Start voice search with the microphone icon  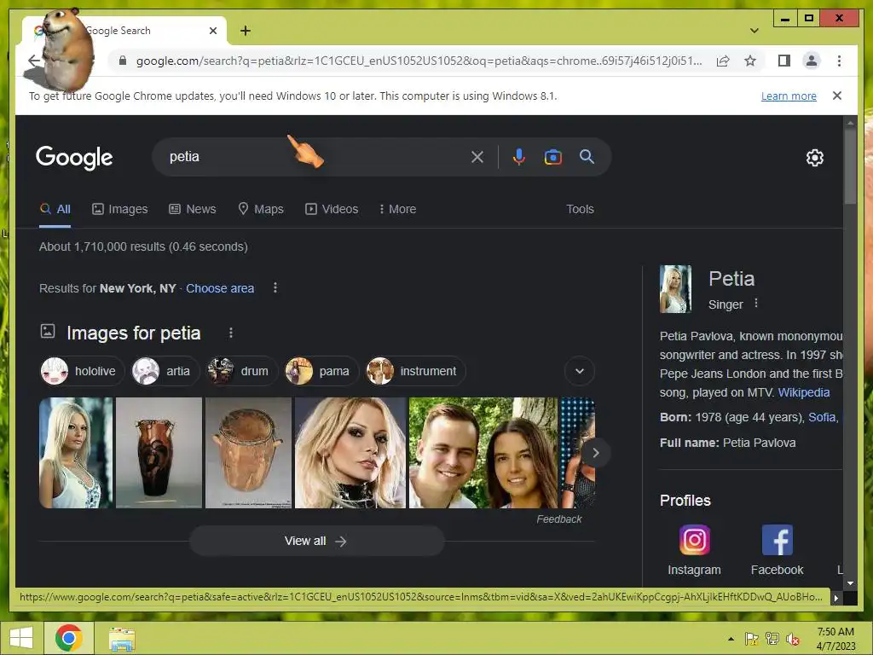point(519,157)
